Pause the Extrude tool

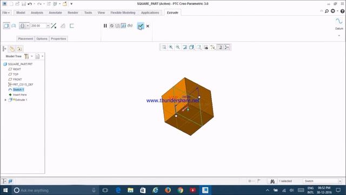pyautogui.click(x=105, y=26)
